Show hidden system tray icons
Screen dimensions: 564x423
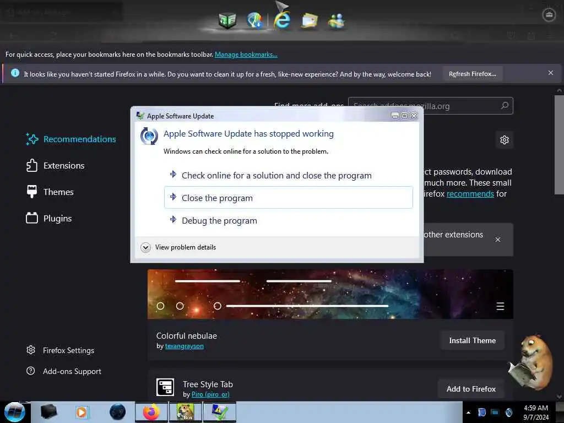(468, 413)
